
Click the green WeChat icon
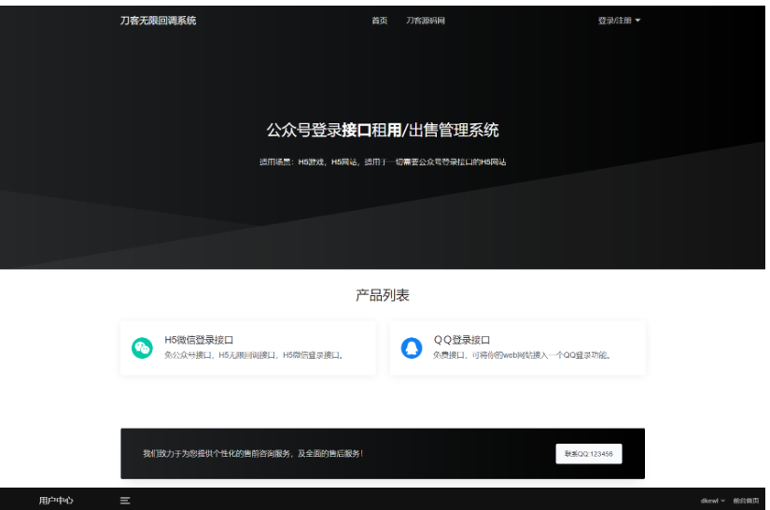pyautogui.click(x=142, y=347)
